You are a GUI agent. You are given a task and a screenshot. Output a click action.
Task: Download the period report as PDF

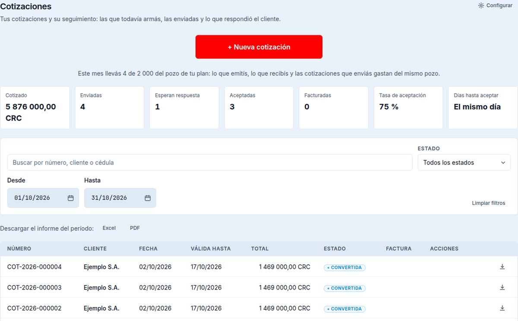tap(135, 228)
